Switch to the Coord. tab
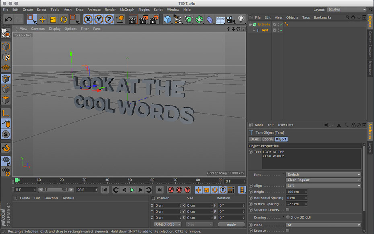374x234 pixels. [x=267, y=139]
